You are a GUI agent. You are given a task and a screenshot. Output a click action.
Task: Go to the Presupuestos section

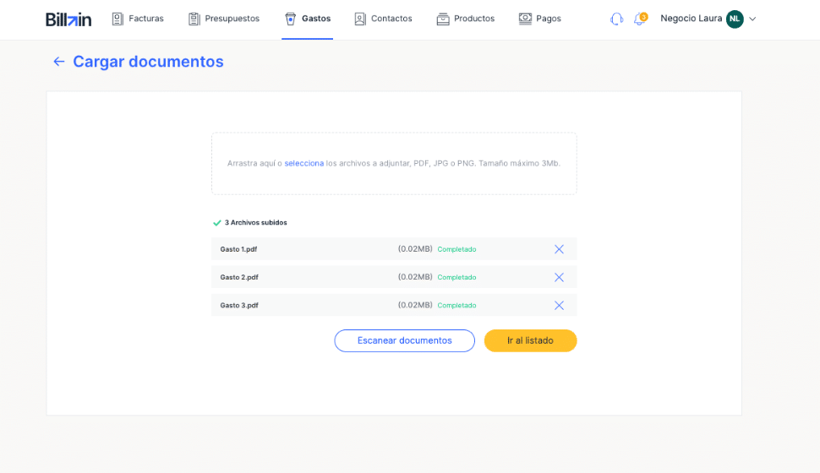point(224,19)
